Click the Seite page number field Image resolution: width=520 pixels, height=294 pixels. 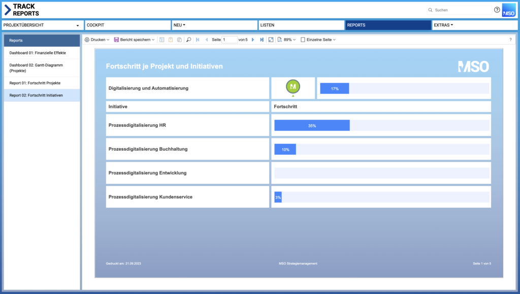pos(230,40)
